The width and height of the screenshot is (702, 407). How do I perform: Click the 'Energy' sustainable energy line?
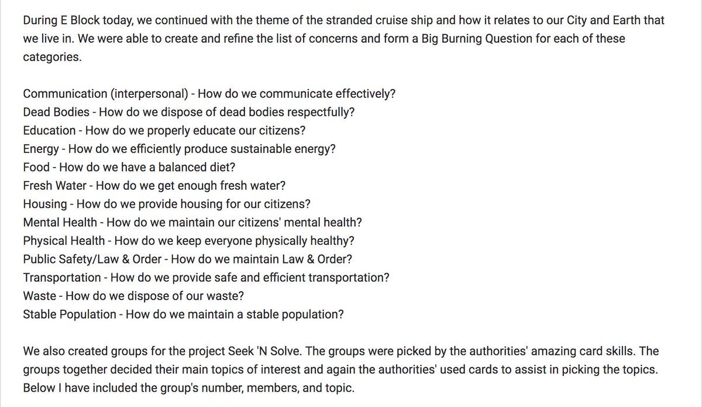click(180, 148)
